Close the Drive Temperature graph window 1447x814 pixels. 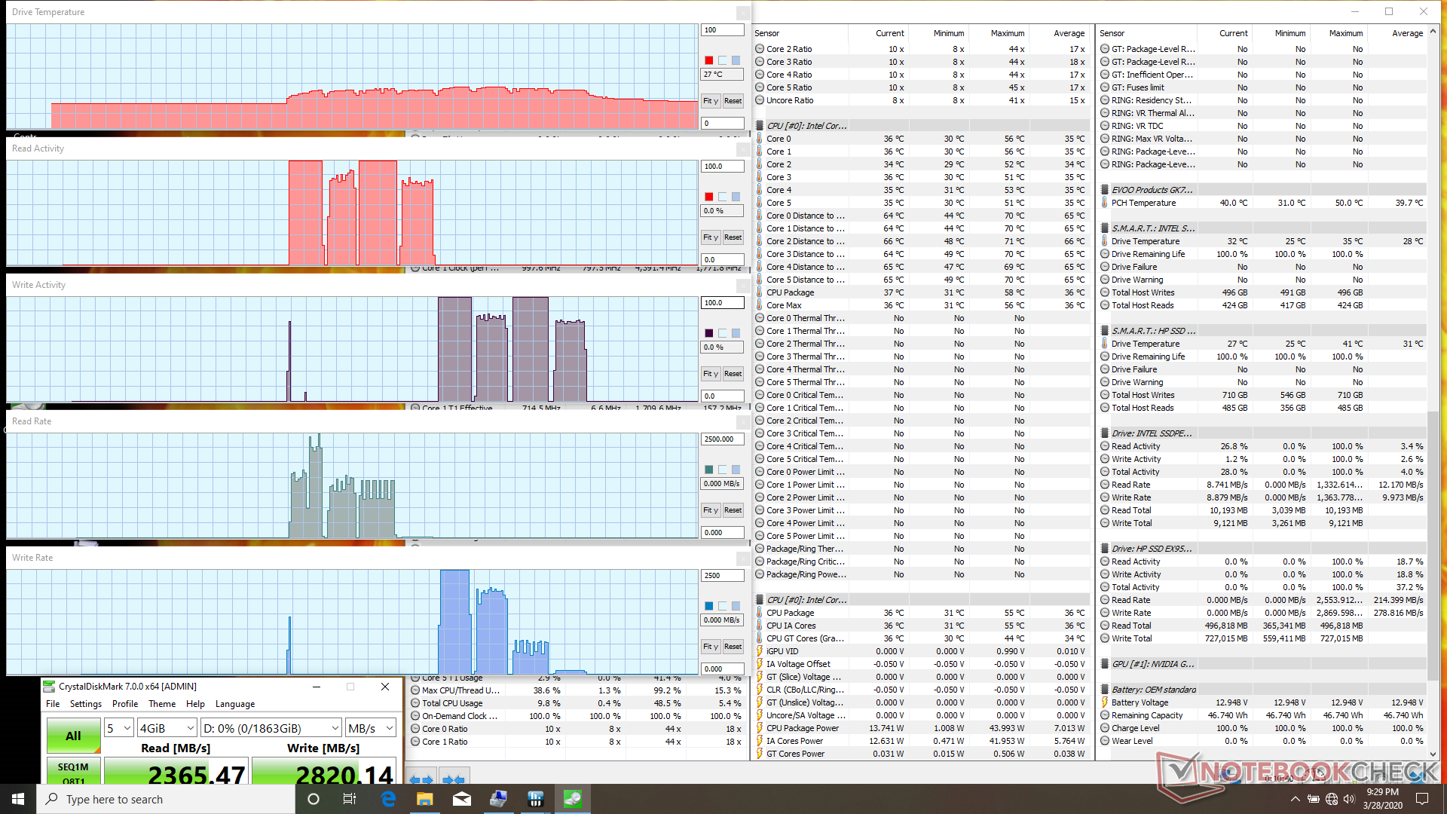point(743,13)
